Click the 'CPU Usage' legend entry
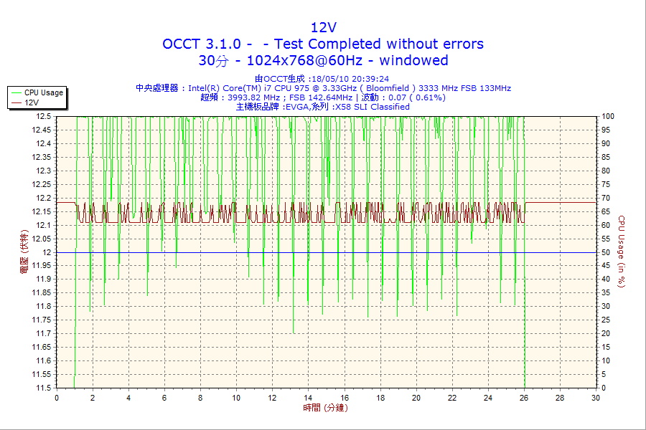Screen dimensions: 646x430 pos(43,92)
